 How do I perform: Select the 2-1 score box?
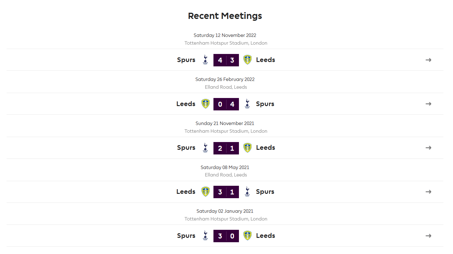coord(226,148)
